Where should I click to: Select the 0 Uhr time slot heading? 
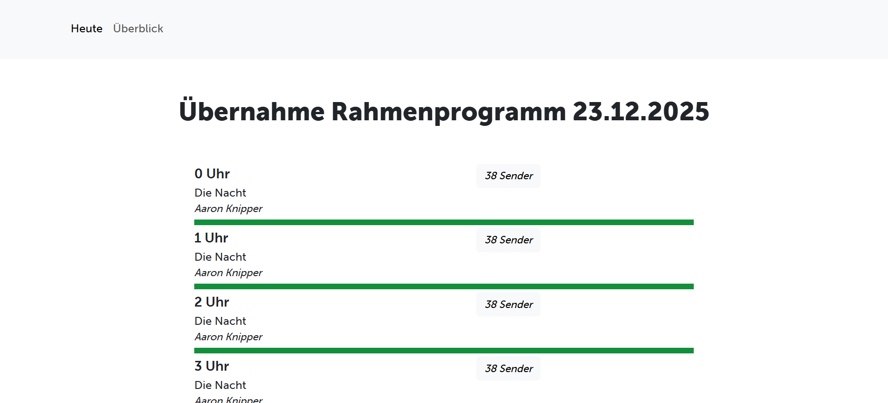[x=212, y=174]
